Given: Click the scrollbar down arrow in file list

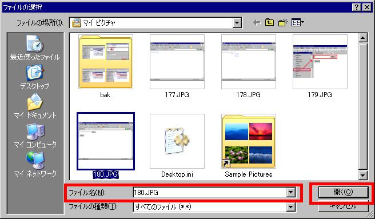Looking at the screenshot, I should (363, 176).
